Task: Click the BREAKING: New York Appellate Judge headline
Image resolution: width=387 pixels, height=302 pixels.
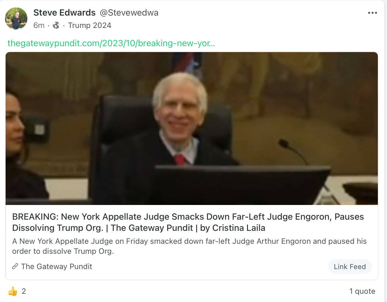Action: (188, 222)
